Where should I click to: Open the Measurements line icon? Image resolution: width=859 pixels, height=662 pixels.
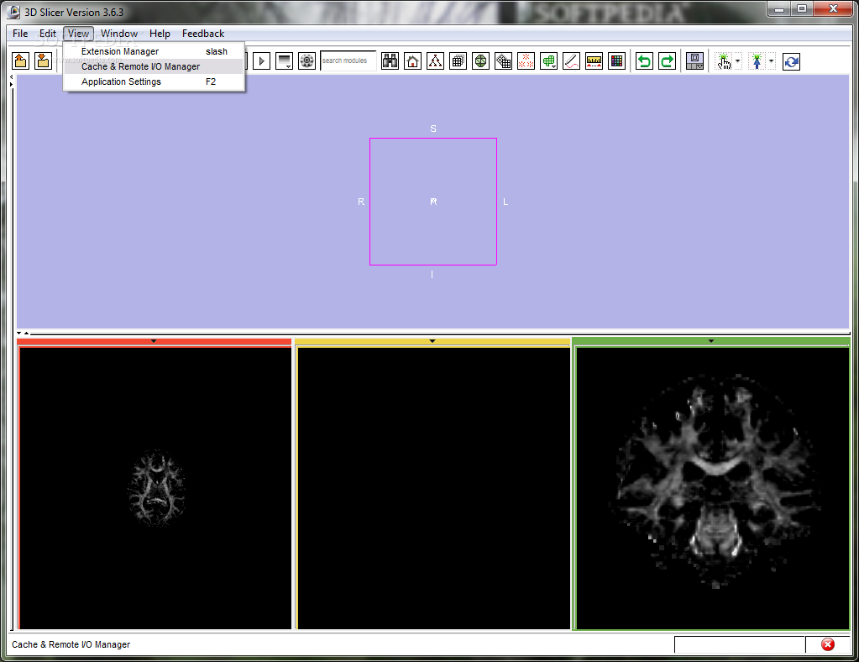coord(571,60)
